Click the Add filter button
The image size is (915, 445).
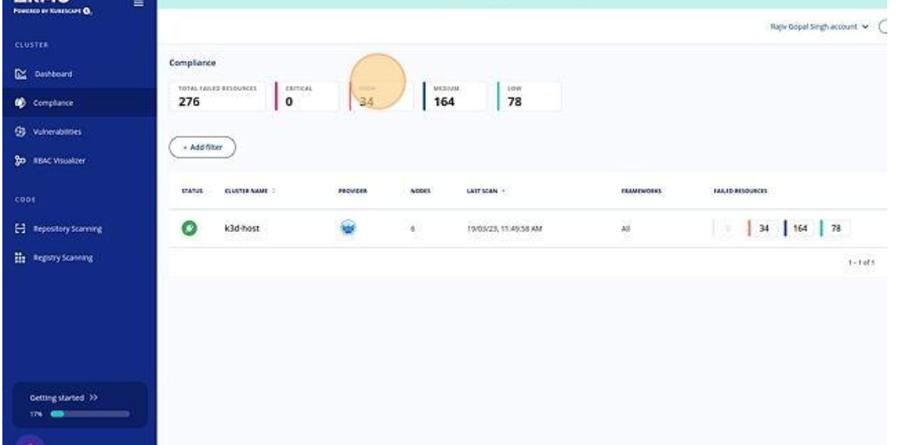pos(202,147)
